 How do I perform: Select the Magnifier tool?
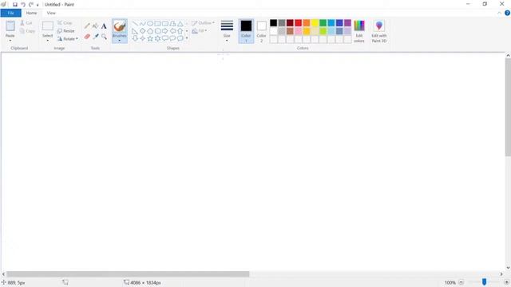tap(104, 37)
